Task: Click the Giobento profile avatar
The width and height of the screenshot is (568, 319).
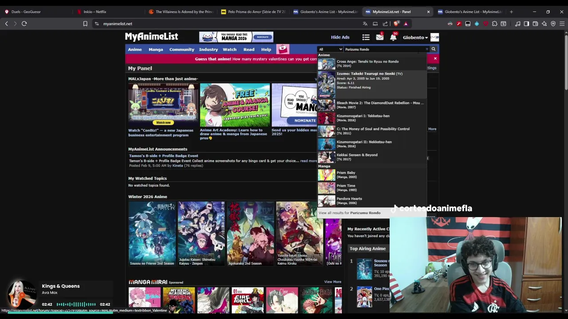Action: (x=434, y=37)
